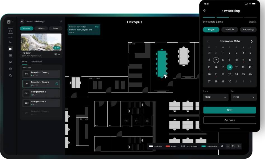Choose the Recurring booking option

248,30
